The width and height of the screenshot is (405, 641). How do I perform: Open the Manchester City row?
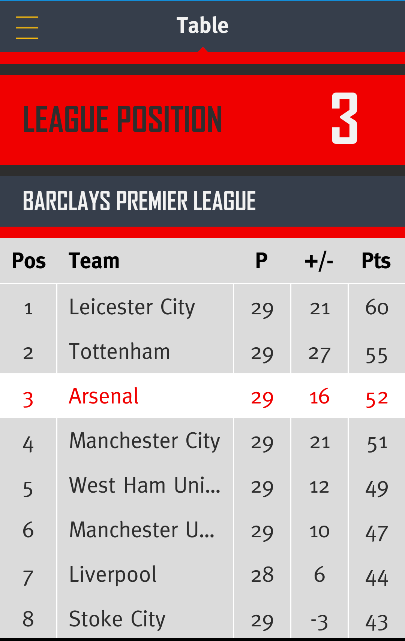click(202, 440)
